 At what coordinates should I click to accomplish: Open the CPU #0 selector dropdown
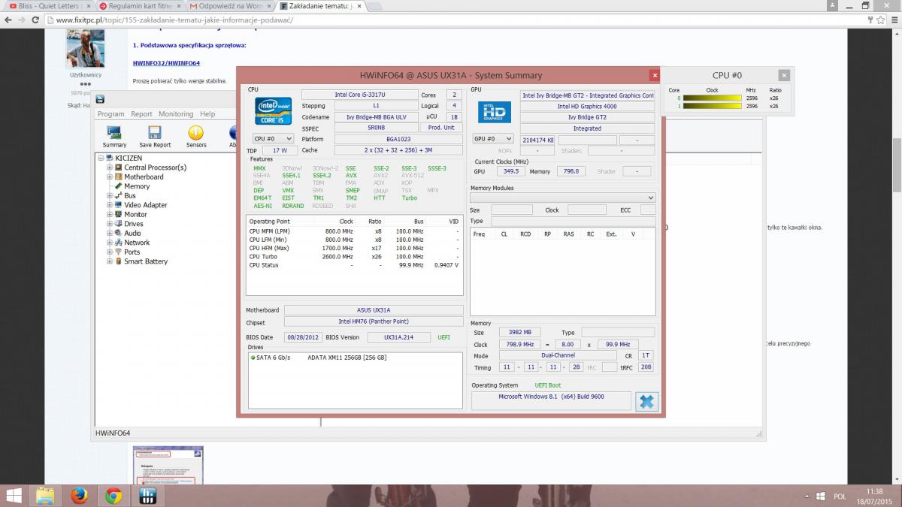coord(273,139)
